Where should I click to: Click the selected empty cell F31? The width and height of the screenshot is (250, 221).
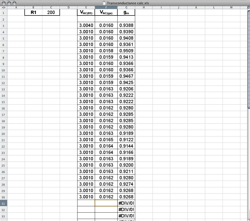point(106,203)
